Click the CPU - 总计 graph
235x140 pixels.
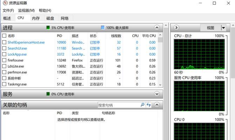(x=199, y=54)
